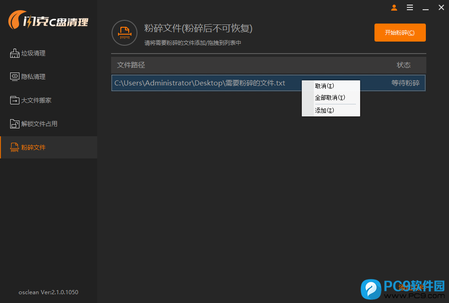Screen dimensions: 449x303
Task: Open the 隐私清理 privacy cleanup icon
Action: [x=15, y=77]
